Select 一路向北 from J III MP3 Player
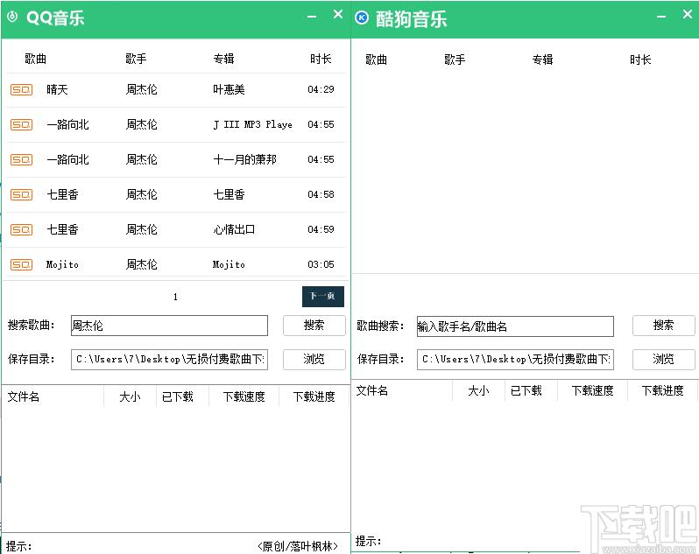The height and width of the screenshot is (554, 699). tap(67, 124)
